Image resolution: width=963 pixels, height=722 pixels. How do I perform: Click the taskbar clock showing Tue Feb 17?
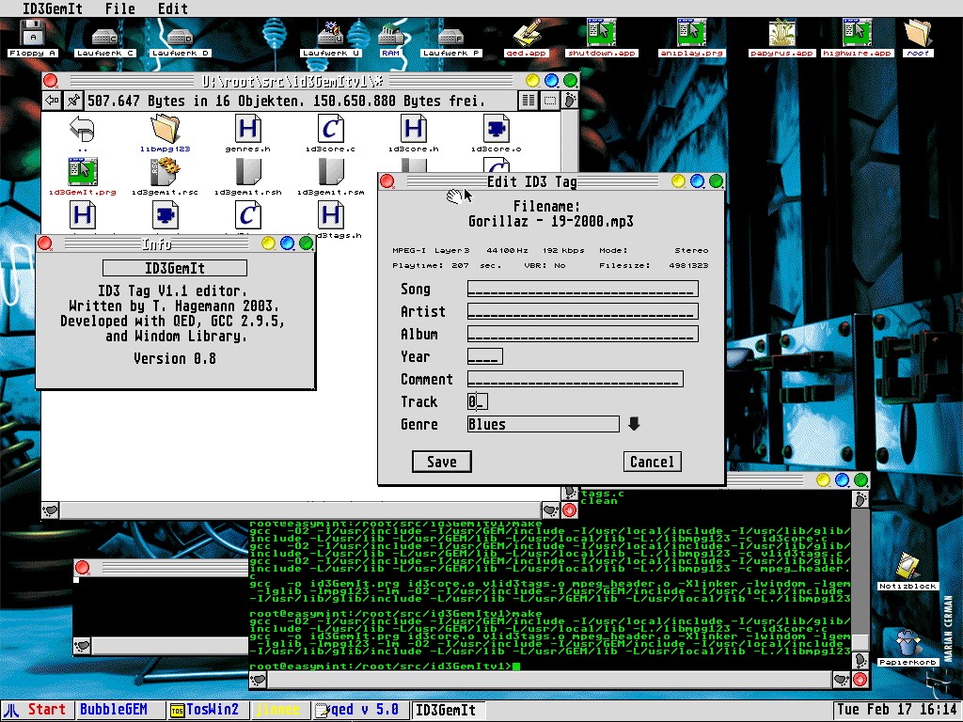[x=897, y=710]
